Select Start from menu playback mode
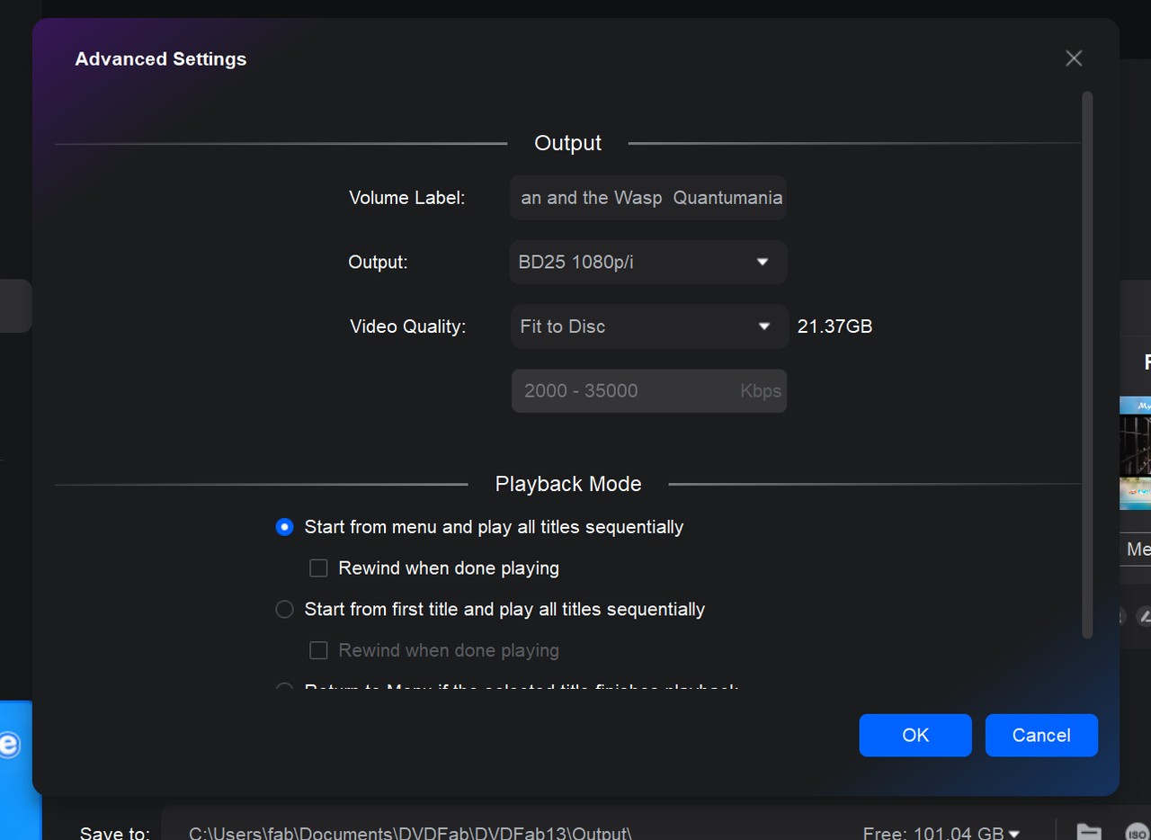This screenshot has height=840, width=1151. (x=284, y=527)
